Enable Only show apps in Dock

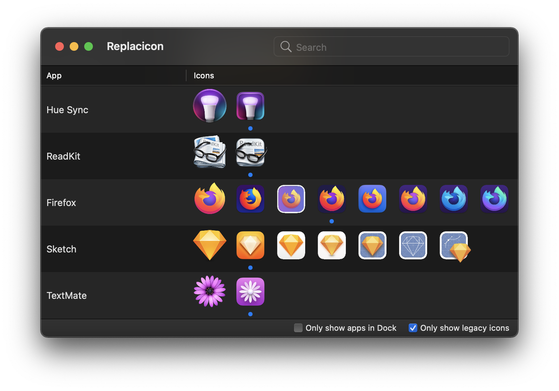pos(298,328)
